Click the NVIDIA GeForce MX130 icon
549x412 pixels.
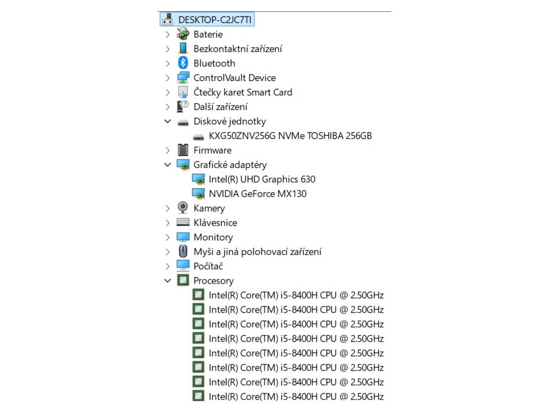(198, 193)
